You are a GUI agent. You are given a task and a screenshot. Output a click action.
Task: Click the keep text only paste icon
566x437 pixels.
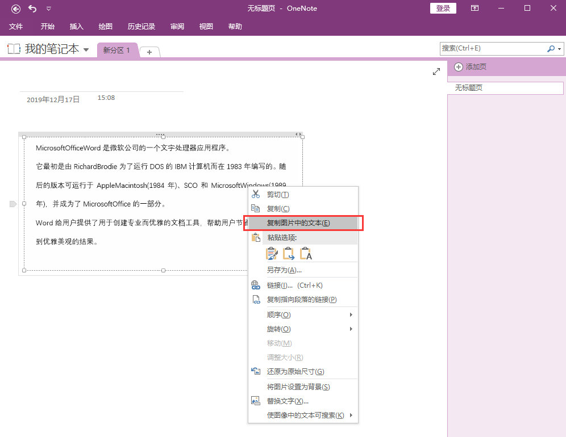[306, 254]
